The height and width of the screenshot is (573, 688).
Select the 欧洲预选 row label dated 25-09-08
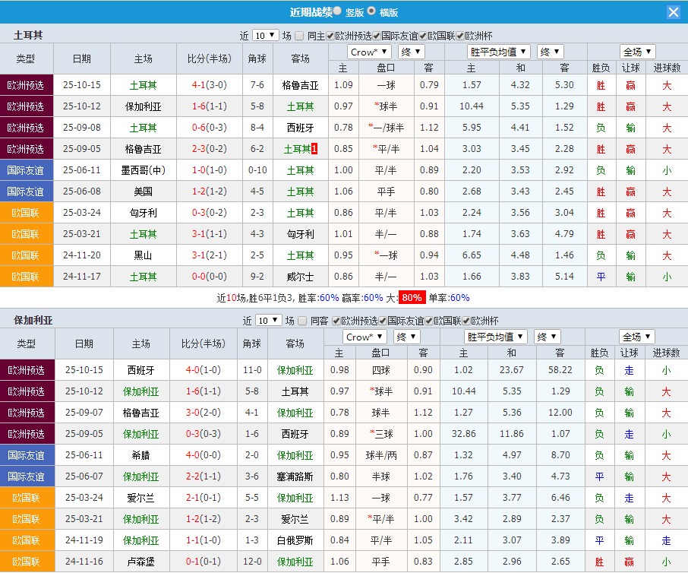click(25, 128)
